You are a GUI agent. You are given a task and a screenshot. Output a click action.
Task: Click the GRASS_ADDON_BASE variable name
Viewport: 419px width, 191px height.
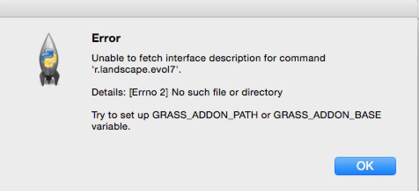click(x=327, y=116)
